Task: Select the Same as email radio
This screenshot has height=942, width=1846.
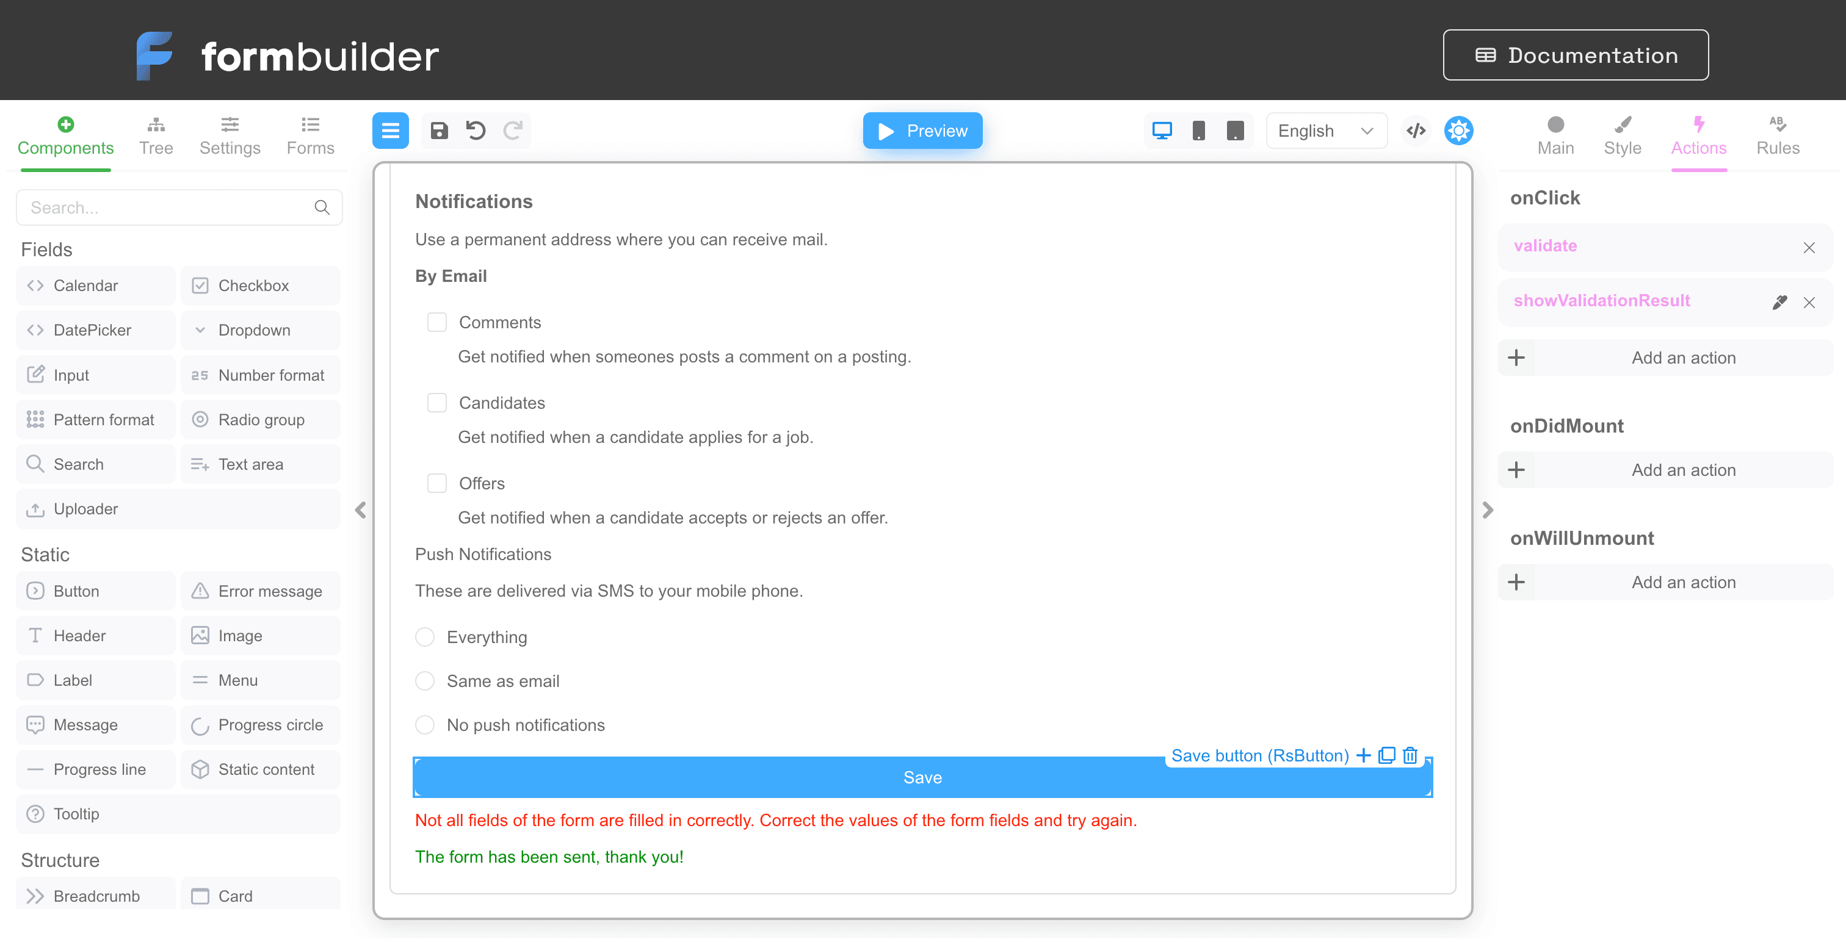Action: [425, 680]
